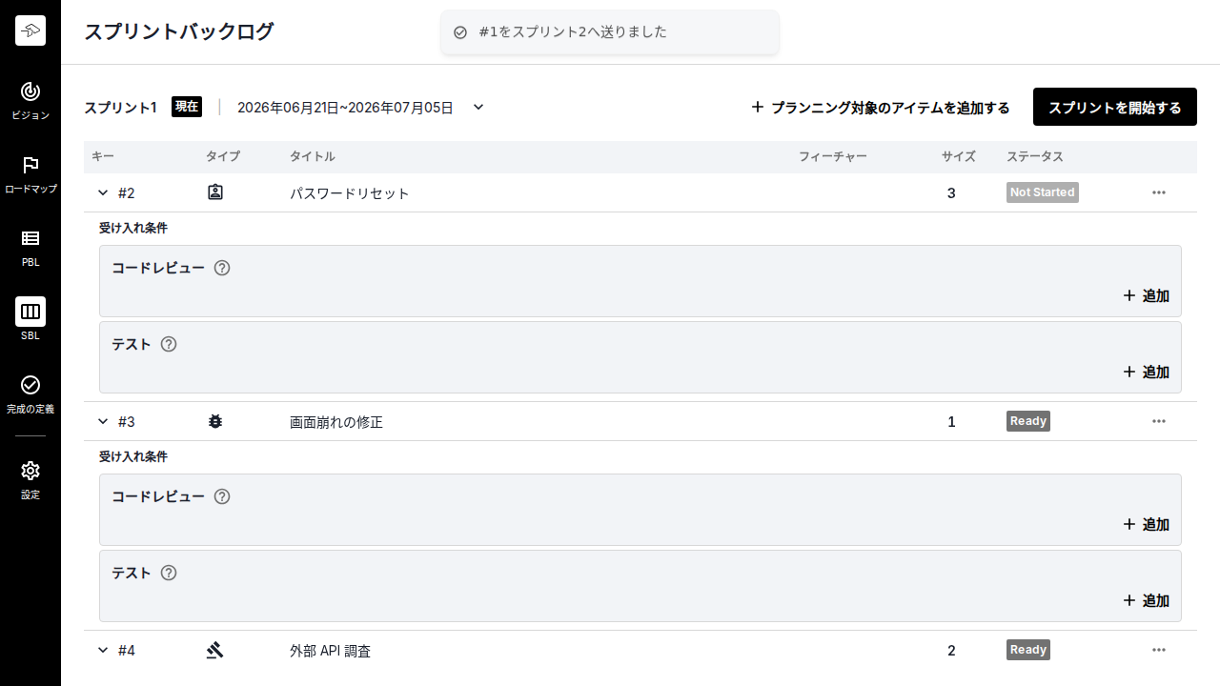Click the gavel type icon of #4
This screenshot has height=686, width=1220.
coord(215,650)
